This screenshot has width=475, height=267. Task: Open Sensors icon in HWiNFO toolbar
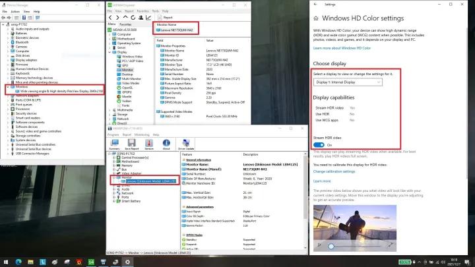[148, 143]
